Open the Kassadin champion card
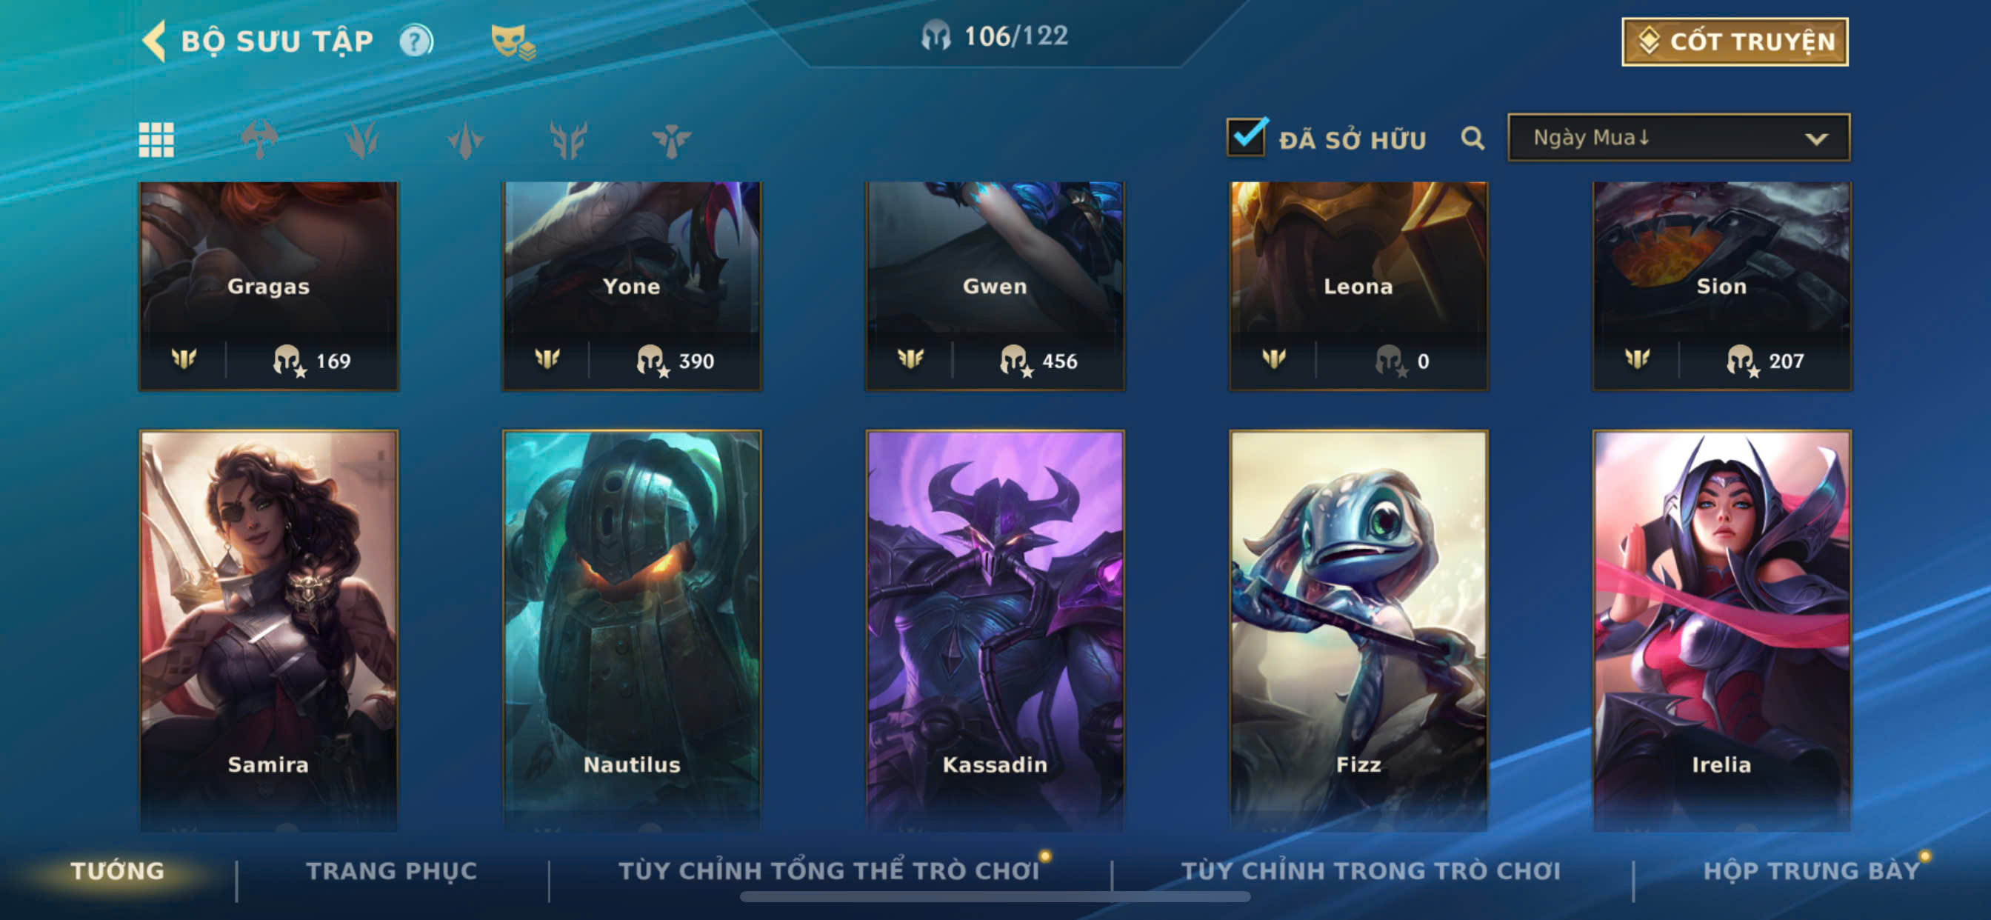This screenshot has width=1991, height=920. pyautogui.click(x=995, y=630)
